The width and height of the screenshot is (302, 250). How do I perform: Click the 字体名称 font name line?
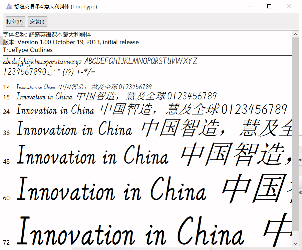click(47, 34)
